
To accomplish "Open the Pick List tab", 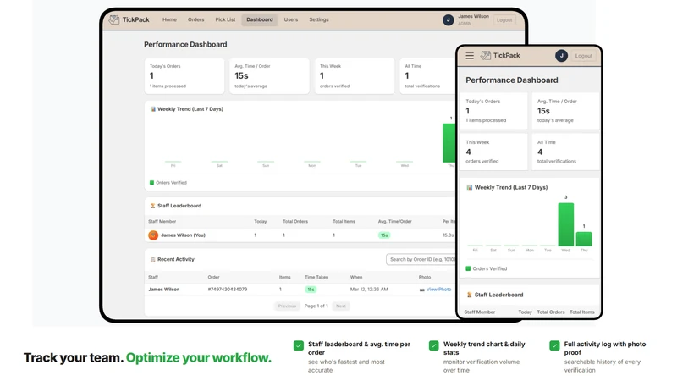I will point(225,19).
